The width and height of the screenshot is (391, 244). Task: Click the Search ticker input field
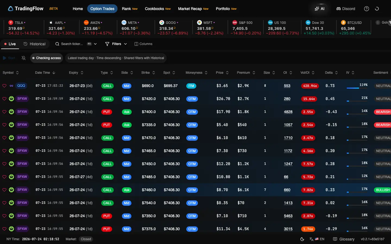pos(72,44)
